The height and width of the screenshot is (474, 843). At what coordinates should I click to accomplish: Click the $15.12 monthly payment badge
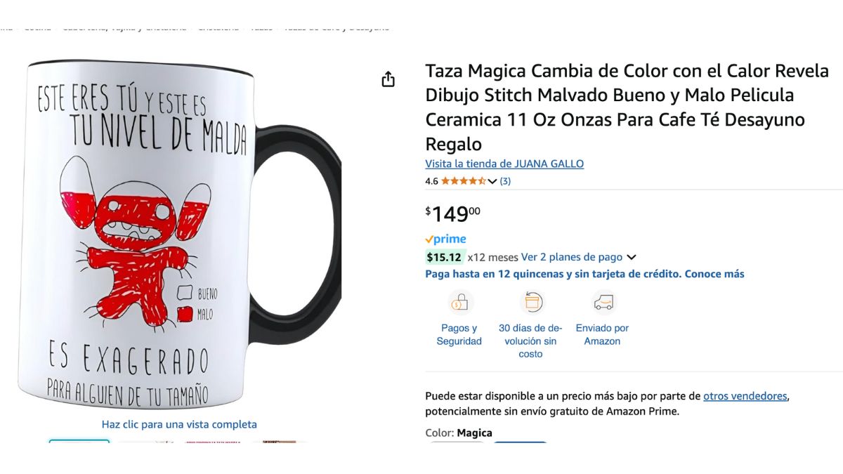(445, 257)
